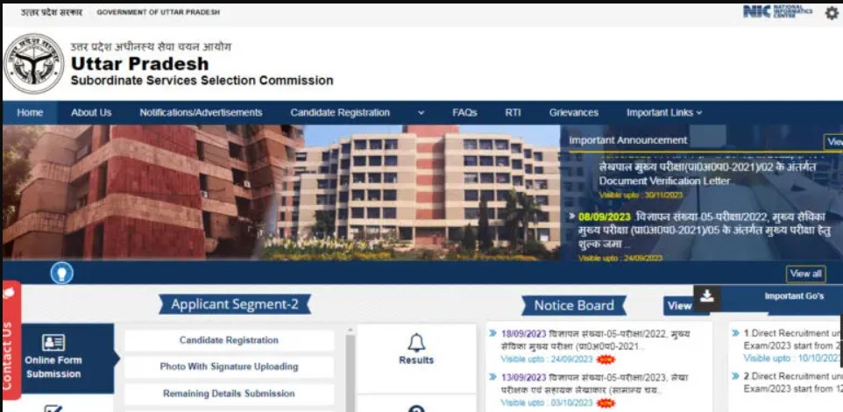Click the Photo With Signature Uploading link

[x=229, y=366]
